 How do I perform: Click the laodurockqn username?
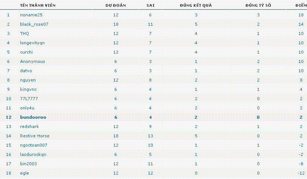point(33,154)
